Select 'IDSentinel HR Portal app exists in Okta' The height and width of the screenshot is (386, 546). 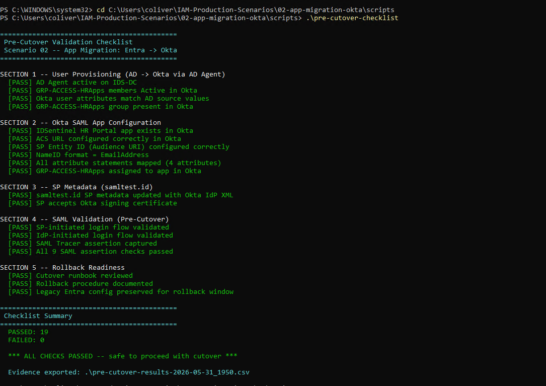(x=101, y=131)
